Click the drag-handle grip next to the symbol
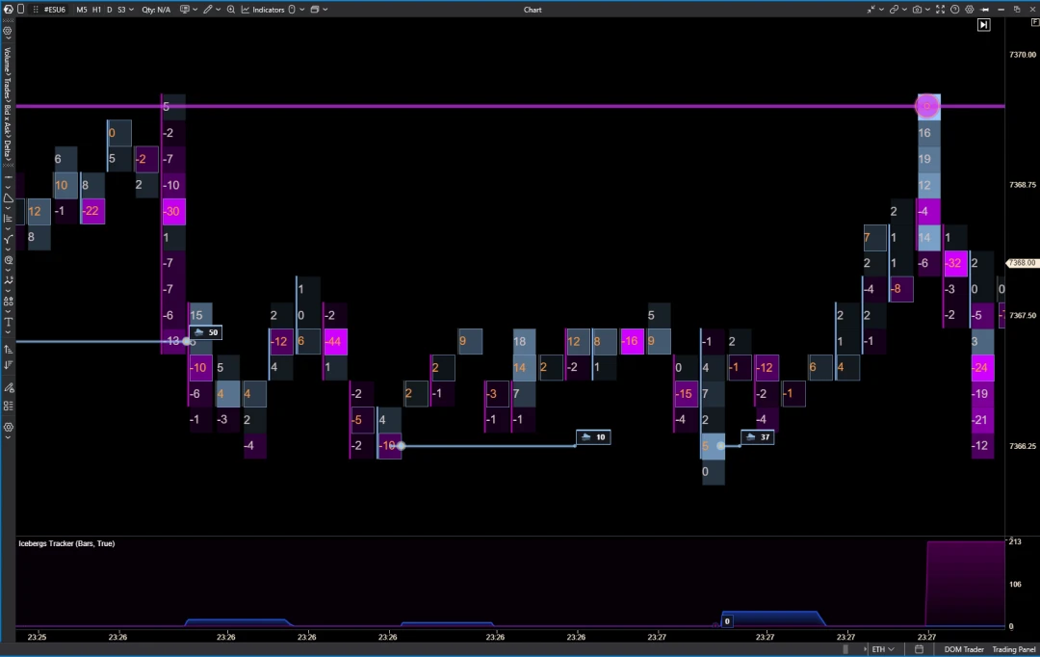 tap(36, 10)
